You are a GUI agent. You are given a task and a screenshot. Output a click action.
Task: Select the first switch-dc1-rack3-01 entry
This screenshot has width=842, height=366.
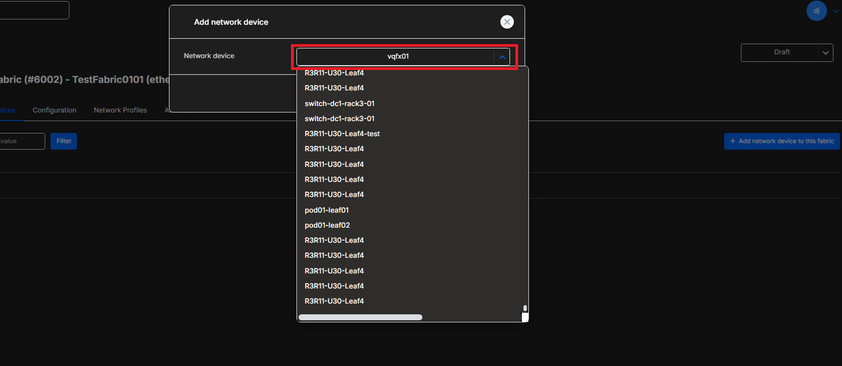(339, 103)
